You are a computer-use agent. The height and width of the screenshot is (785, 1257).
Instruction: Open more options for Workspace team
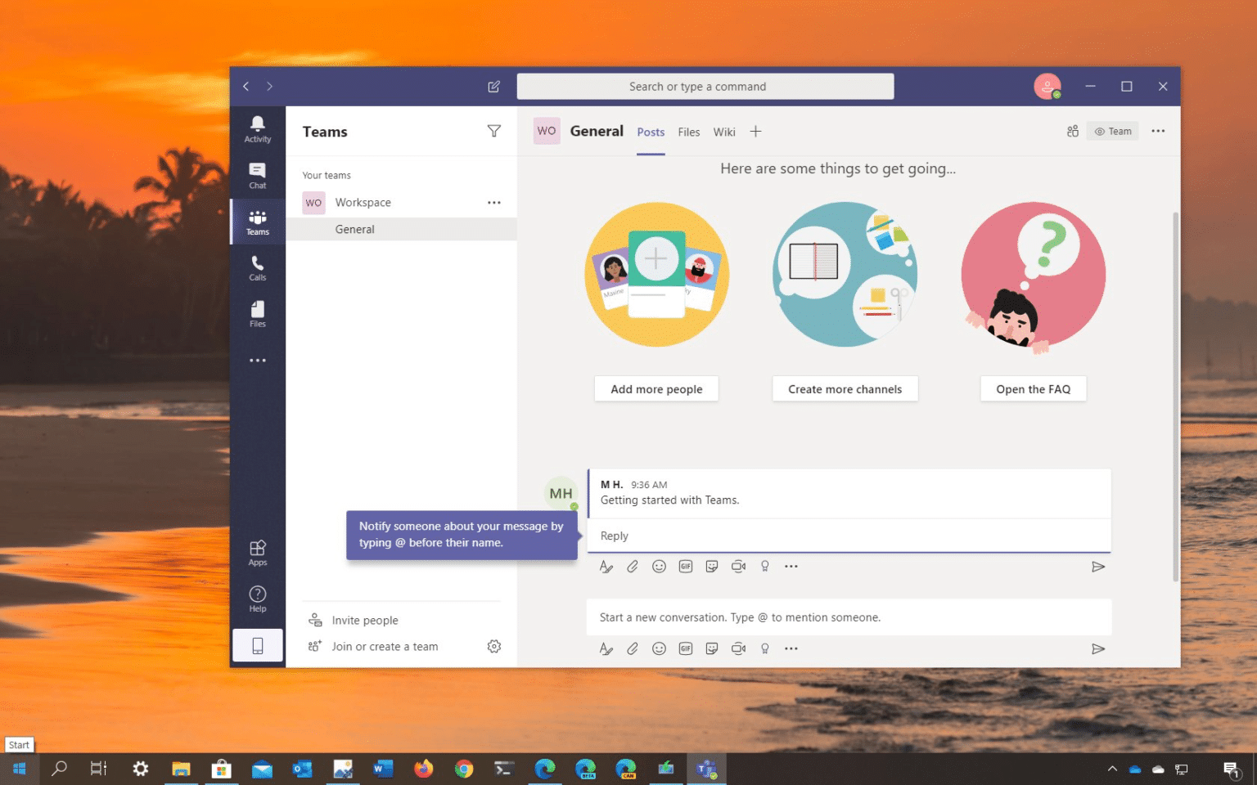click(x=493, y=202)
